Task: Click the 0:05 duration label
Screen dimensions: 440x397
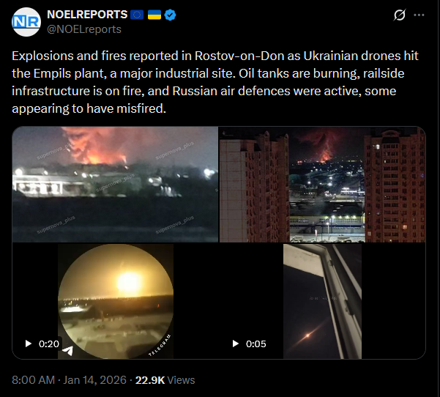Action: click(x=256, y=344)
